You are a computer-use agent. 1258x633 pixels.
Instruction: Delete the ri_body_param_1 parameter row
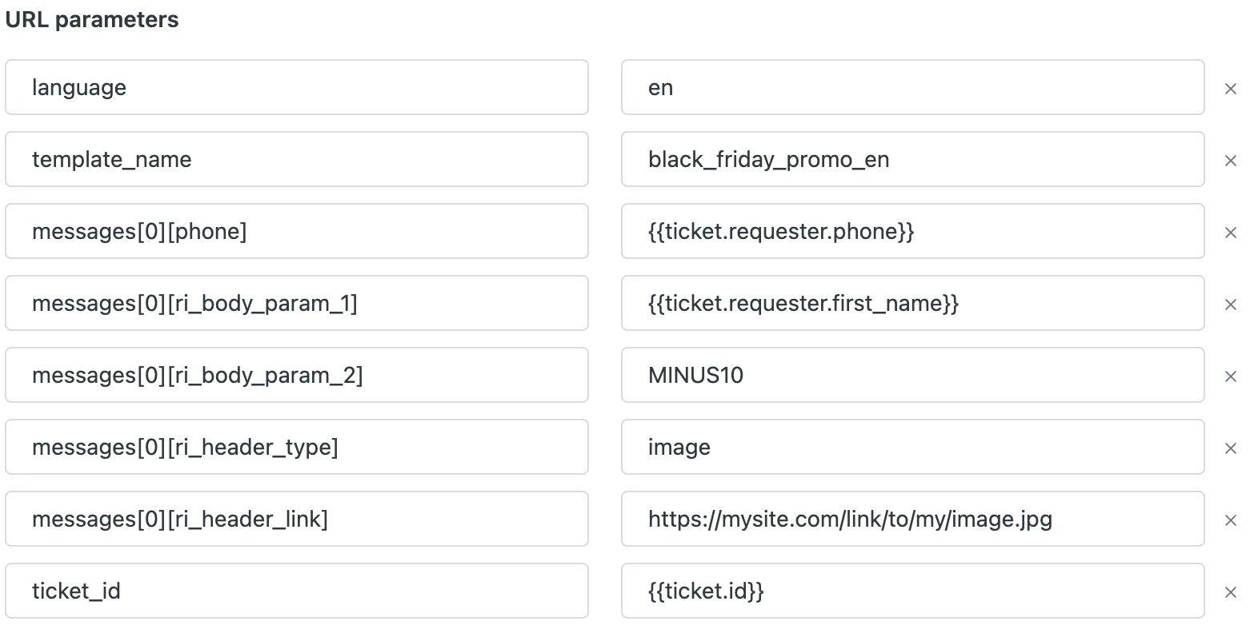1231,305
